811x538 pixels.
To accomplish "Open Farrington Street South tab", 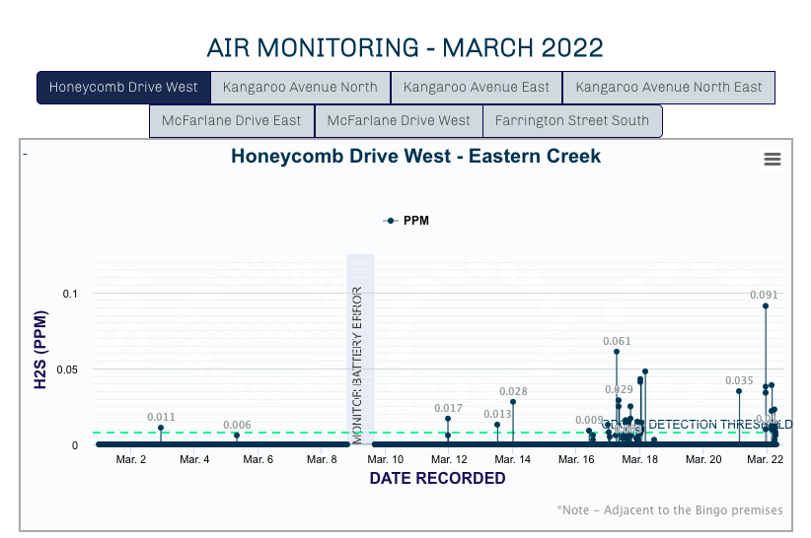I will [572, 121].
